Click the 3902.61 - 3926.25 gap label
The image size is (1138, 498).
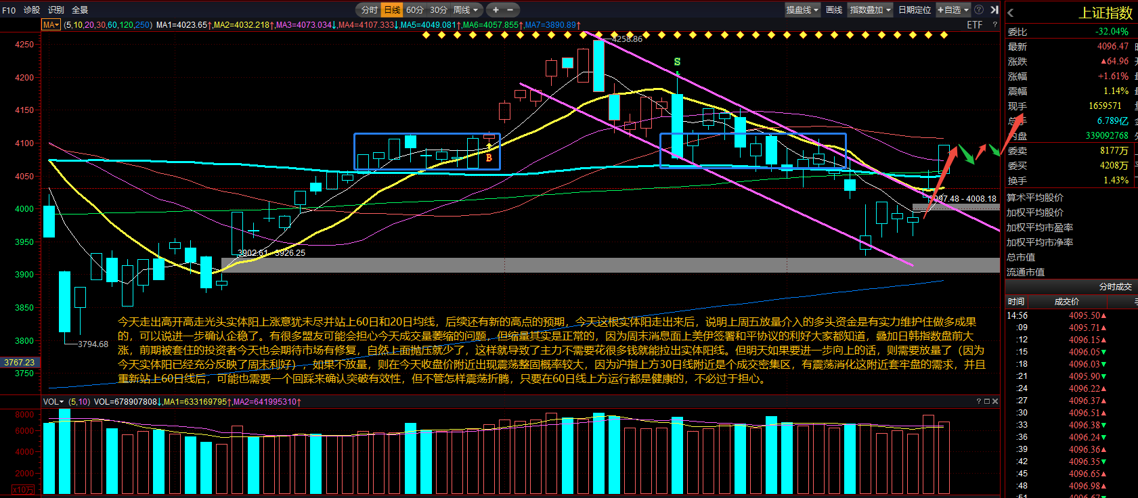pos(271,253)
